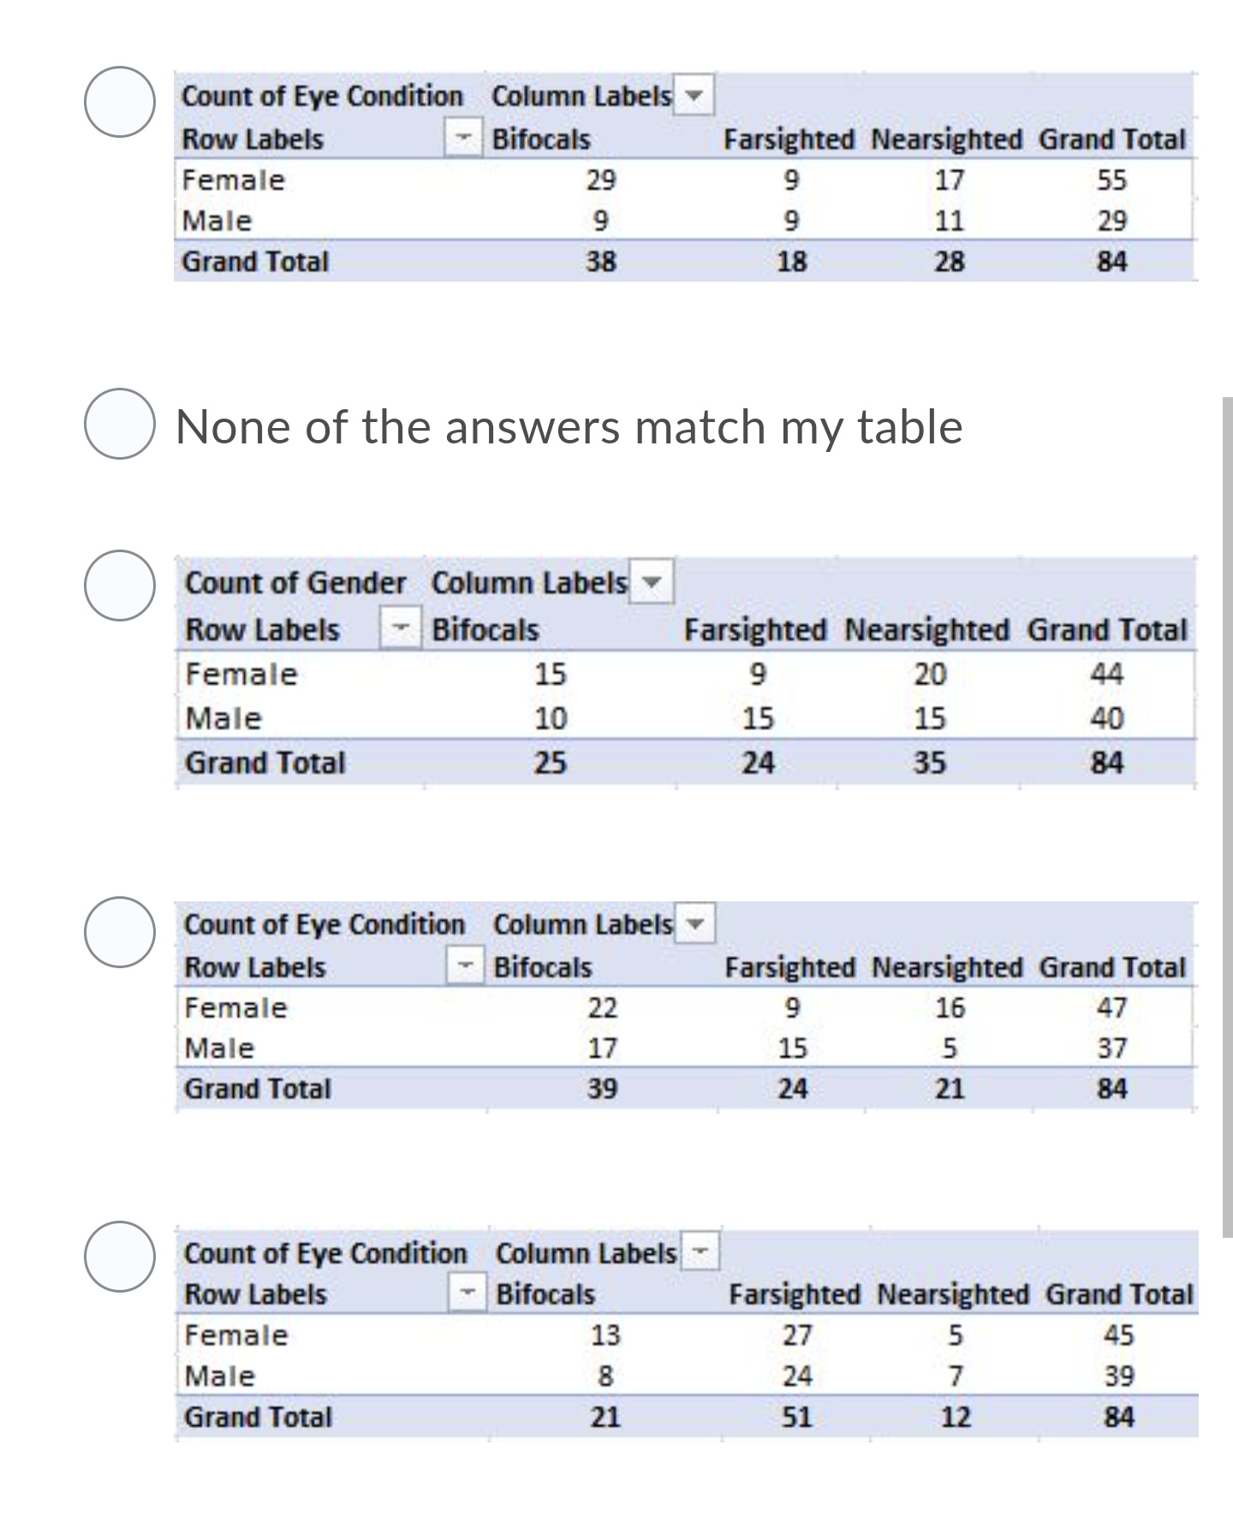The height and width of the screenshot is (1522, 1233).
Task: Click the Male row label in the first table
Action: coord(218,221)
